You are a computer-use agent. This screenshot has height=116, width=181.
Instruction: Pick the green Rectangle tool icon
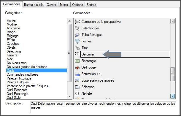[x=77, y=61]
